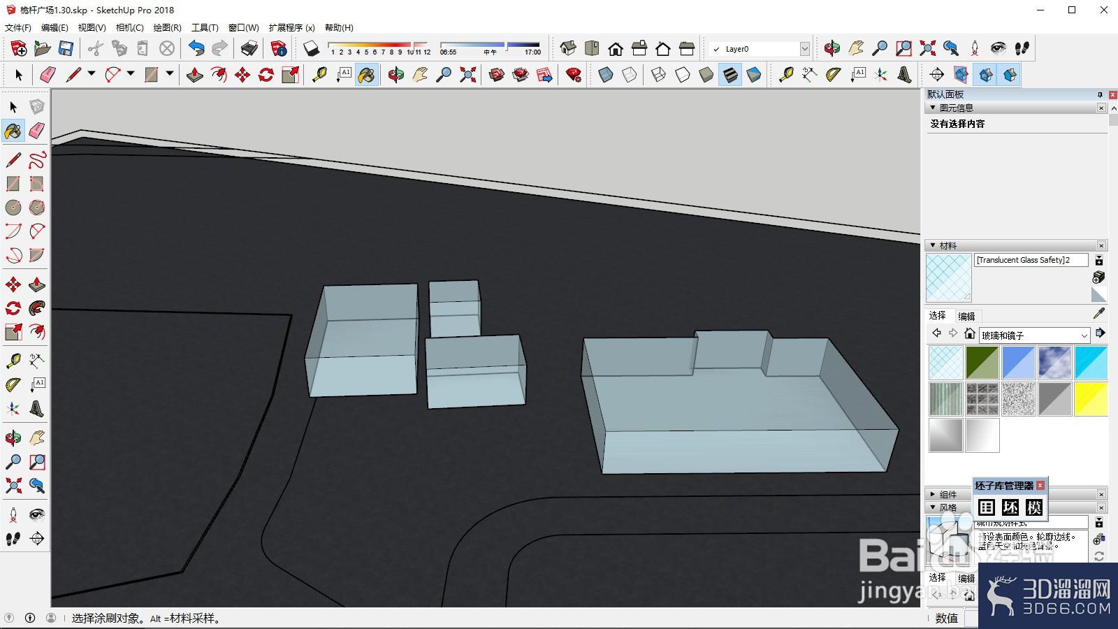Choose the Monochrome face style

[x=753, y=74]
